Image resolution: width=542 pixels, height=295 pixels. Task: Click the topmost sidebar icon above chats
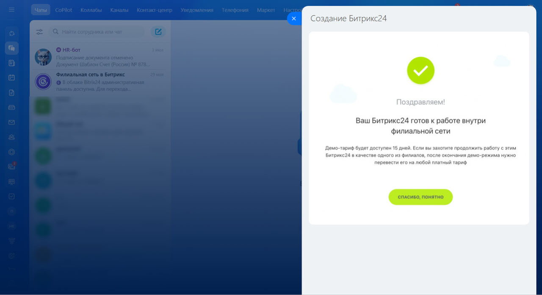[11, 33]
